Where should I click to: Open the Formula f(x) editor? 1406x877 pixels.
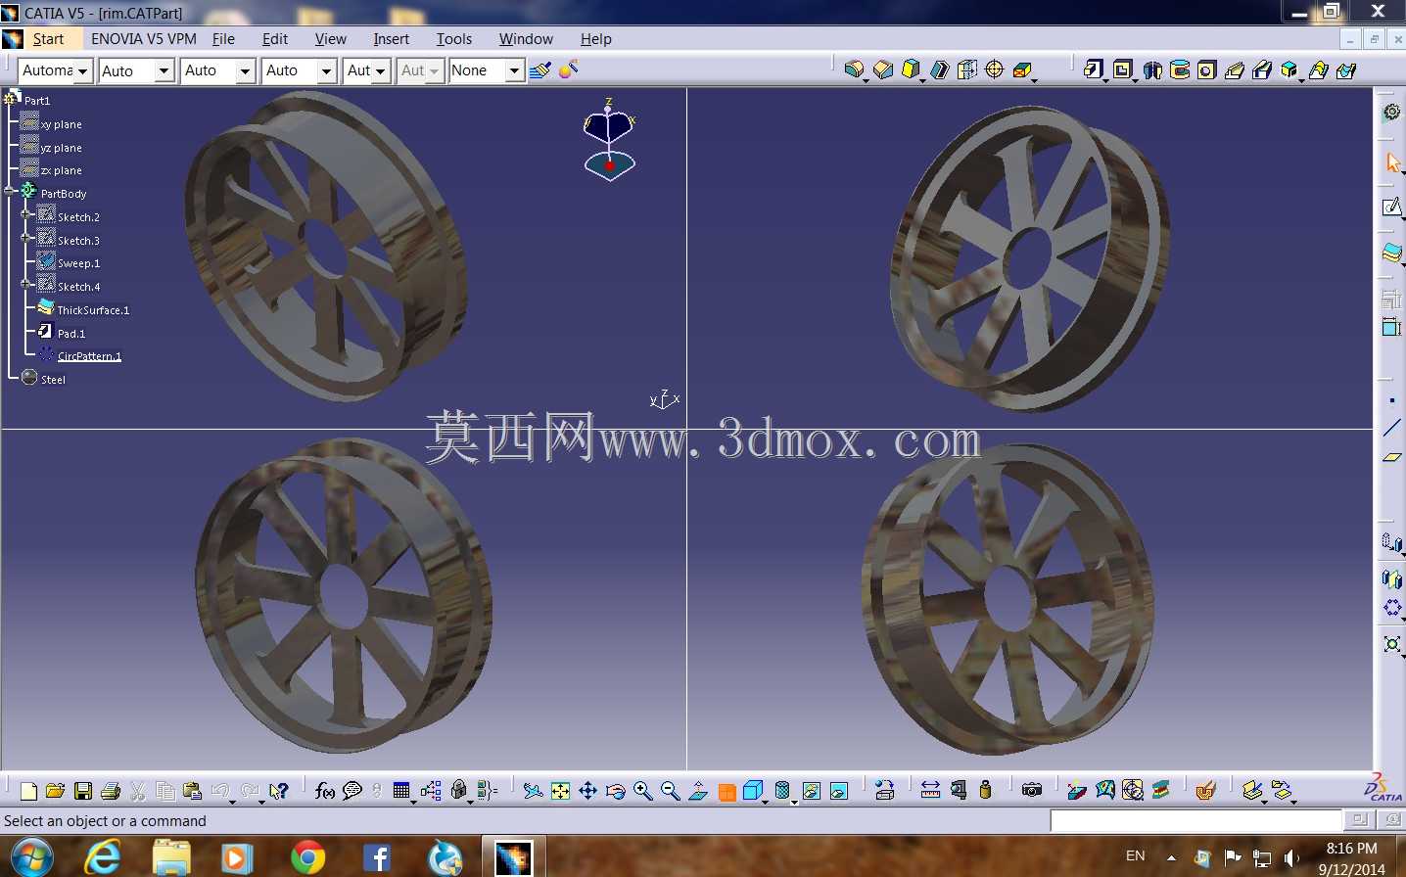(x=325, y=791)
